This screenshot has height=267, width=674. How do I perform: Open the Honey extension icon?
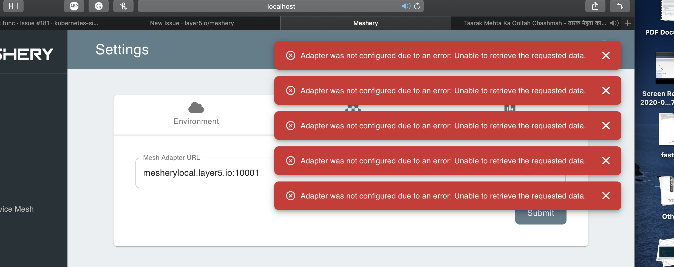pyautogui.click(x=123, y=6)
